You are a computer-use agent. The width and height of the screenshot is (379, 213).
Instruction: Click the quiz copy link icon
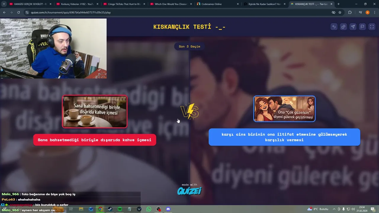[x=343, y=27]
